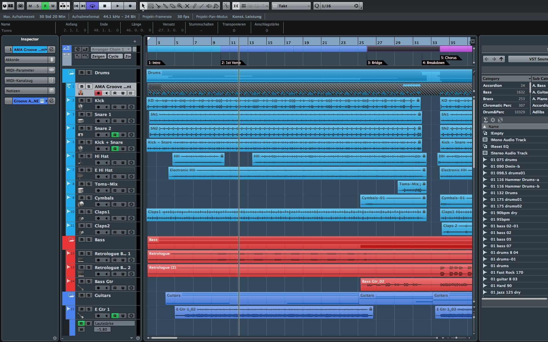The image size is (548, 342).
Task: Click the snap Grid type icon
Action: pos(244,6)
